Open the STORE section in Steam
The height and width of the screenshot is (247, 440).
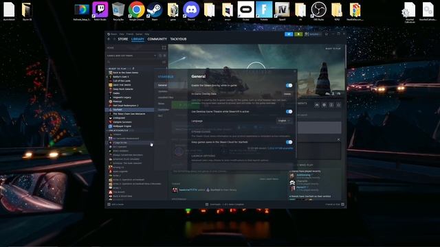click(x=123, y=39)
